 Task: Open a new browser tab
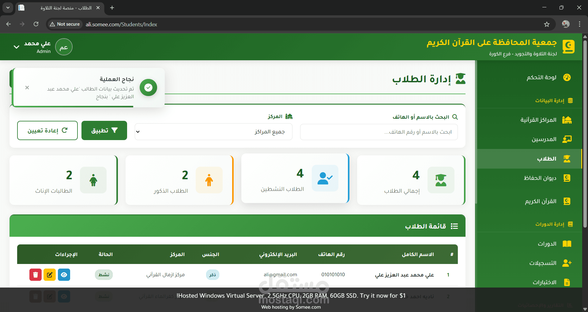coord(112,8)
